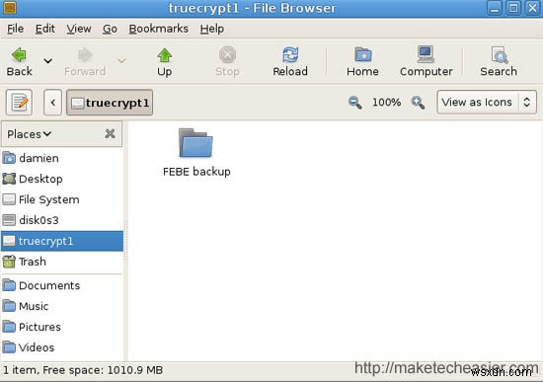
Task: Click the window menu icon in title bar
Action: (10, 8)
